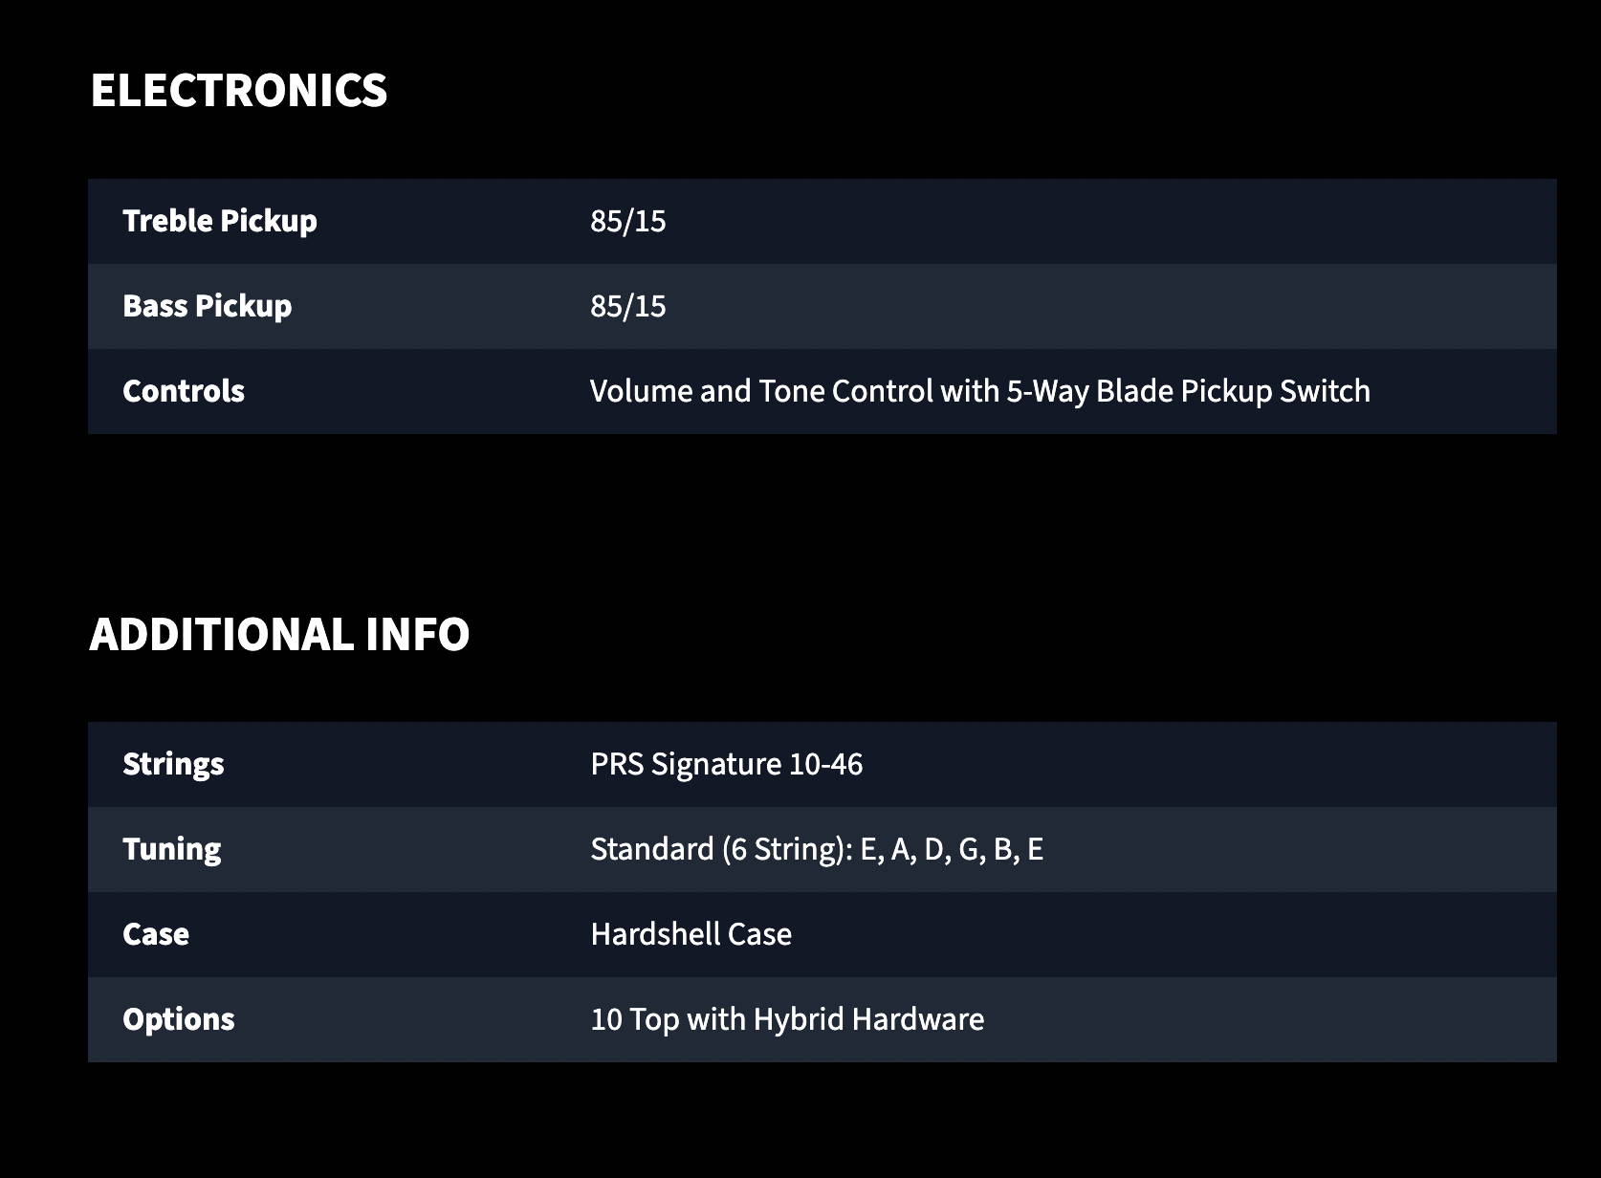The image size is (1601, 1178).
Task: Click the word Pickup in Bass Pickup label
Action: point(243,306)
